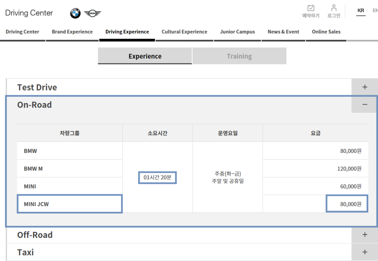Click the 120,000원 price for BMW M

pos(349,169)
